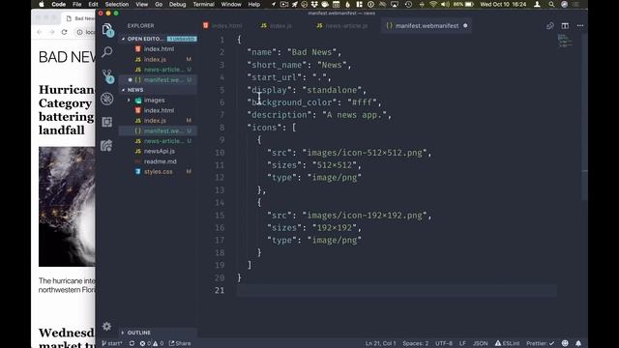Click the "background_color" line in editor
Image resolution: width=619 pixels, height=348 pixels.
(x=314, y=102)
